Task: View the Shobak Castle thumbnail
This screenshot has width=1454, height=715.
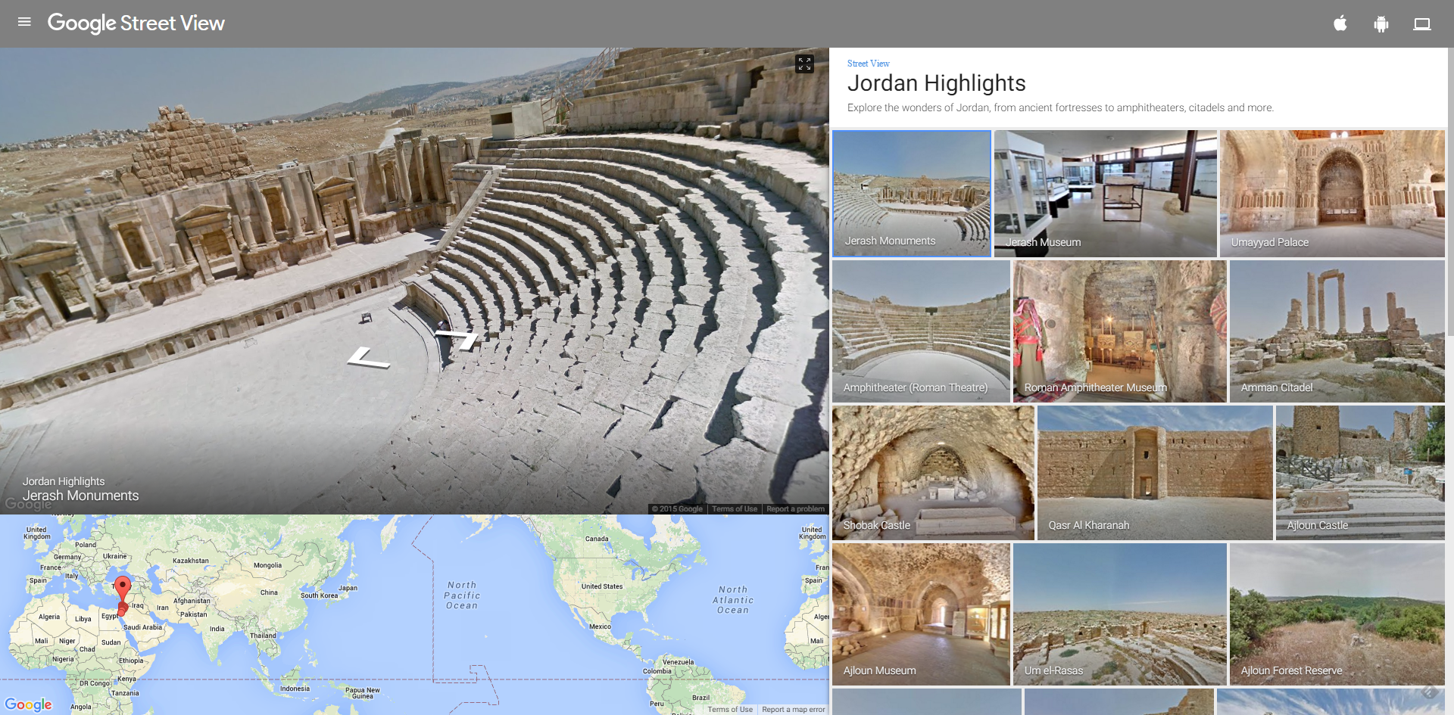Action: [933, 473]
